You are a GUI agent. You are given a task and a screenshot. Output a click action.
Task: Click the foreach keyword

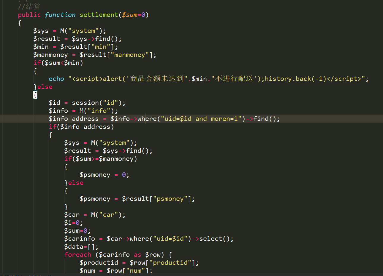(77, 255)
